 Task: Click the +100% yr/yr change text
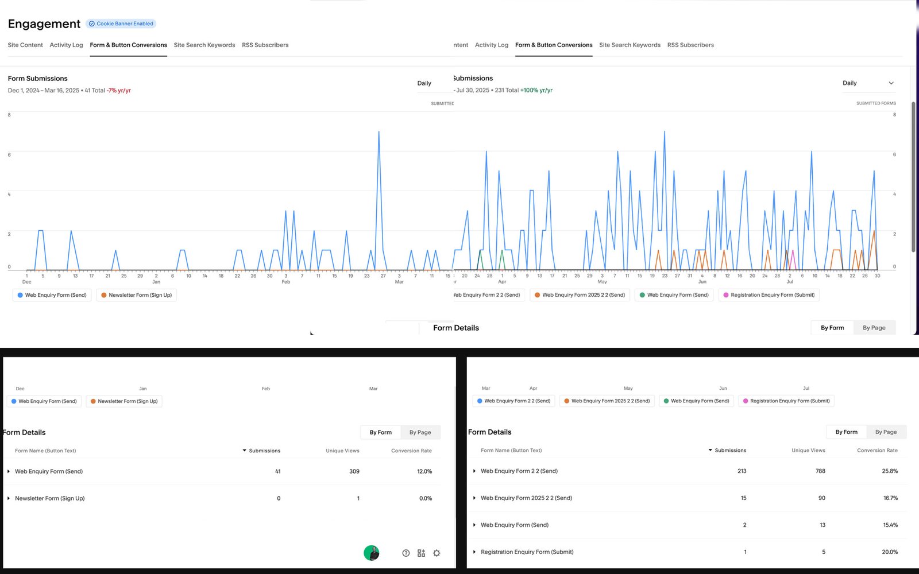(x=536, y=90)
